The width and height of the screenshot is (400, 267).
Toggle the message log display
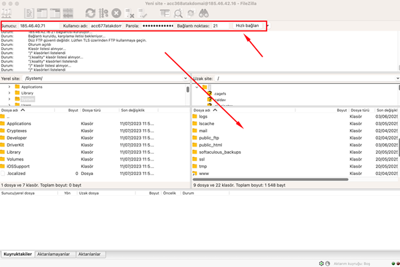pos(29,13)
